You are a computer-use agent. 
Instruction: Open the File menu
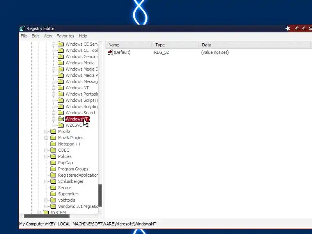tap(24, 36)
